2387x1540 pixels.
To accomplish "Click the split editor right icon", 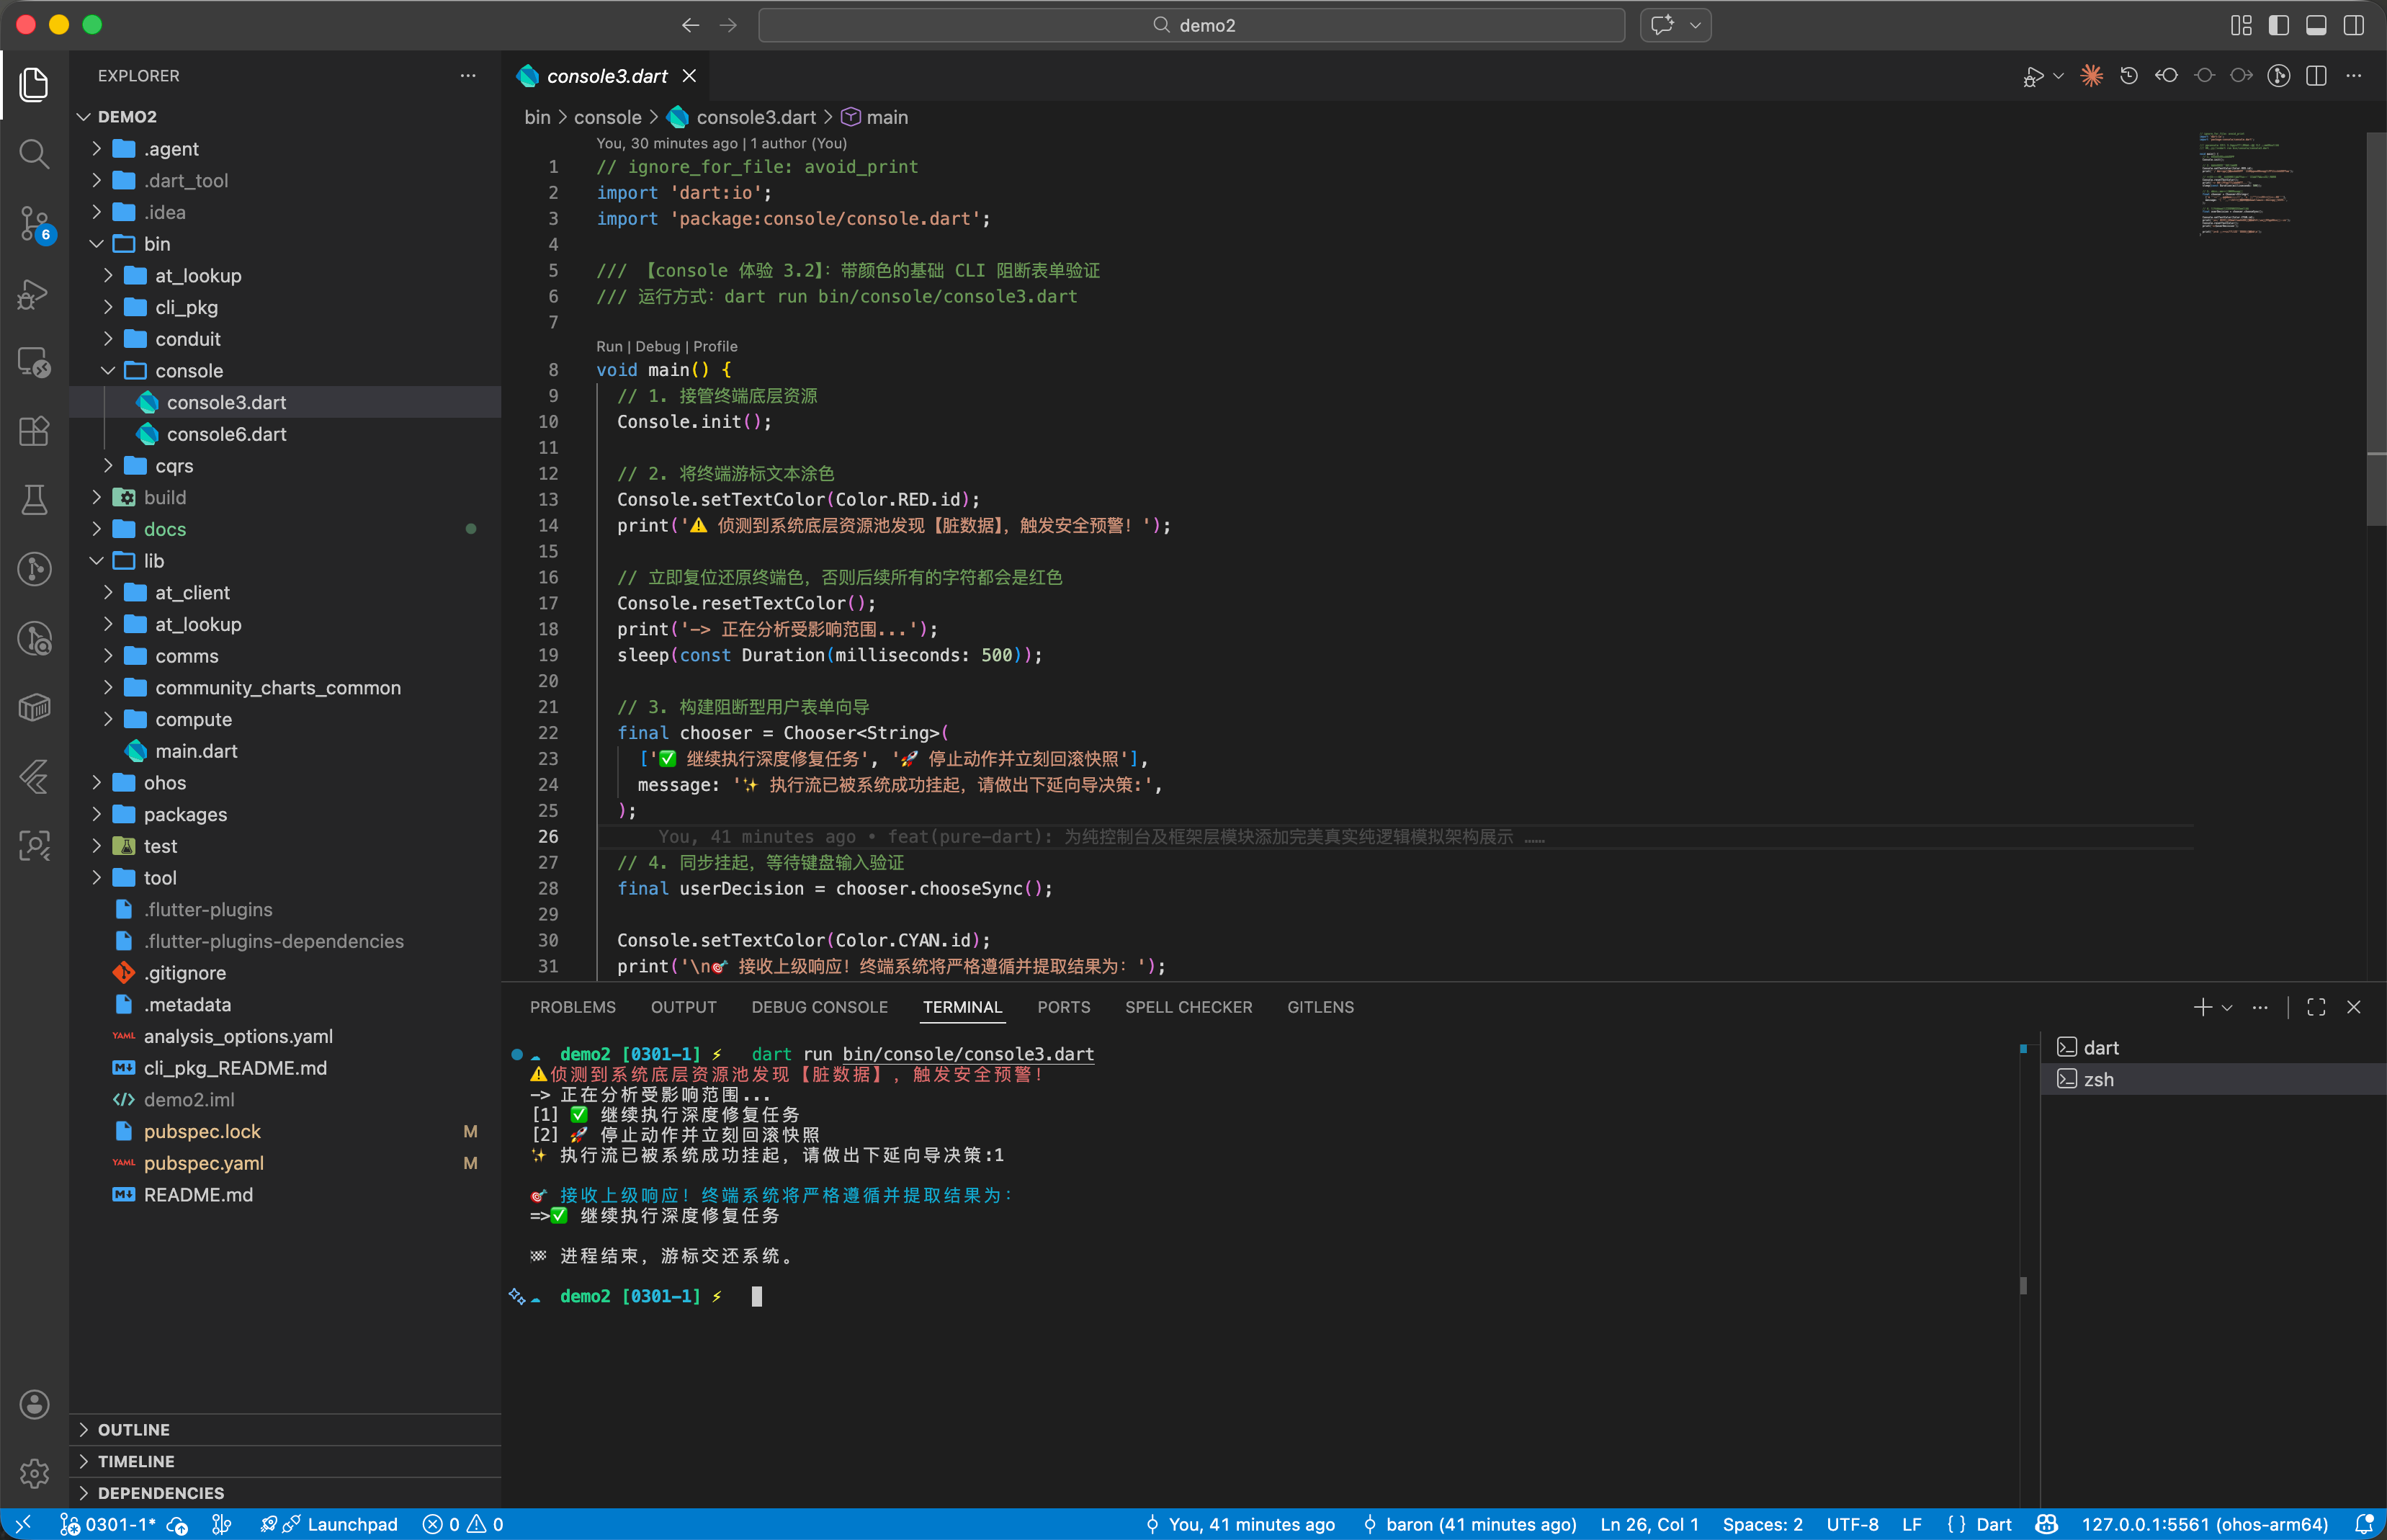I will tap(2316, 76).
